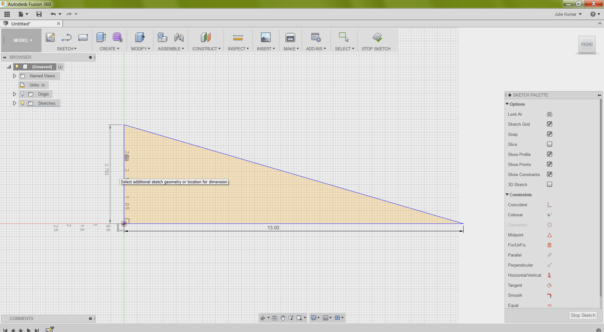Click the Insert image icon
604x332 pixels.
(266, 37)
